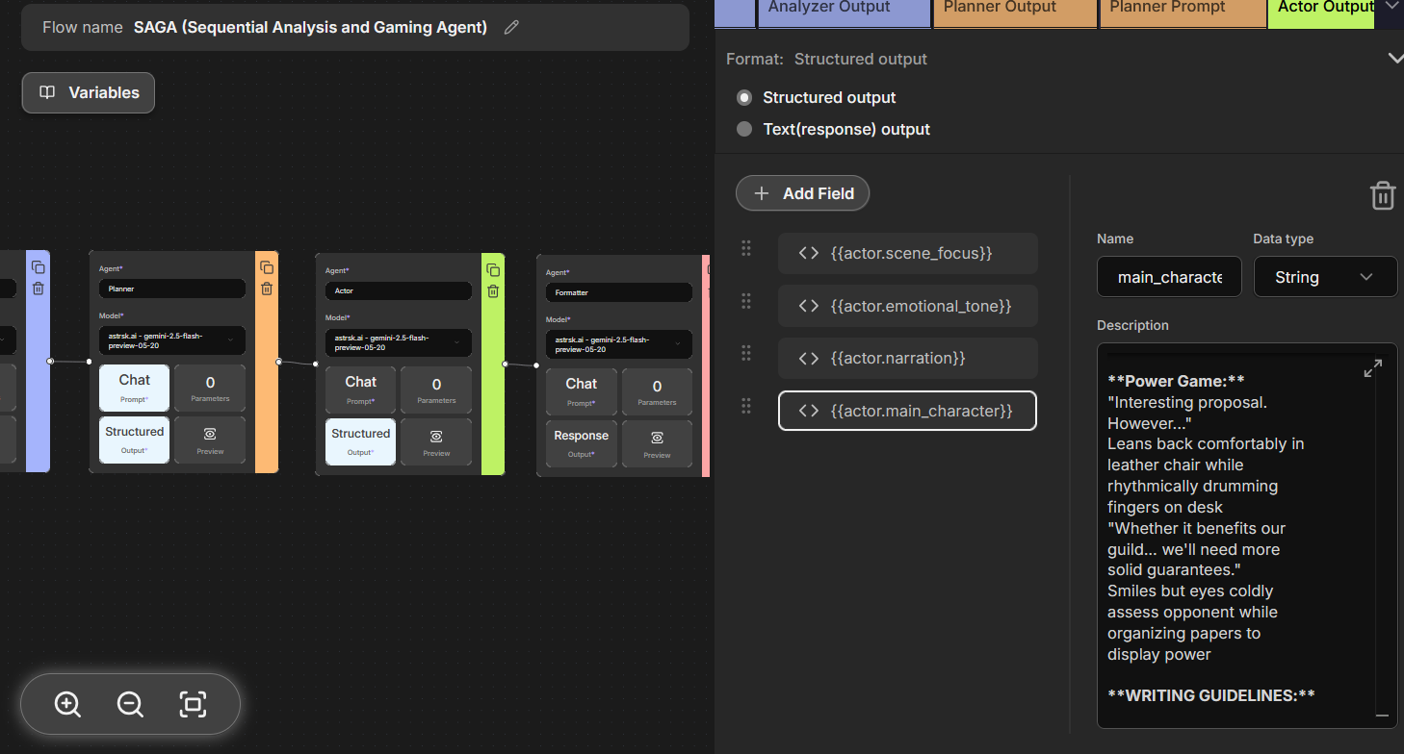Grab drag handle for actor.scene_focus field

(746, 249)
